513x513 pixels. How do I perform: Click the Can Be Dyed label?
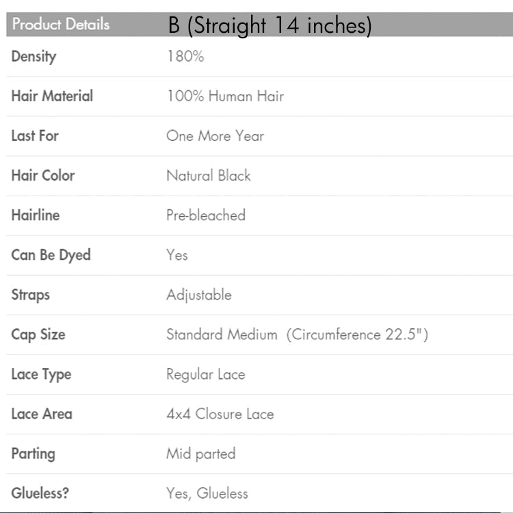51,254
